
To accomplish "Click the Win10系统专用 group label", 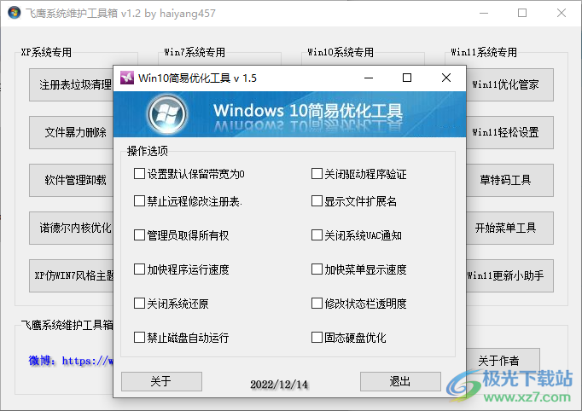I will pos(340,52).
